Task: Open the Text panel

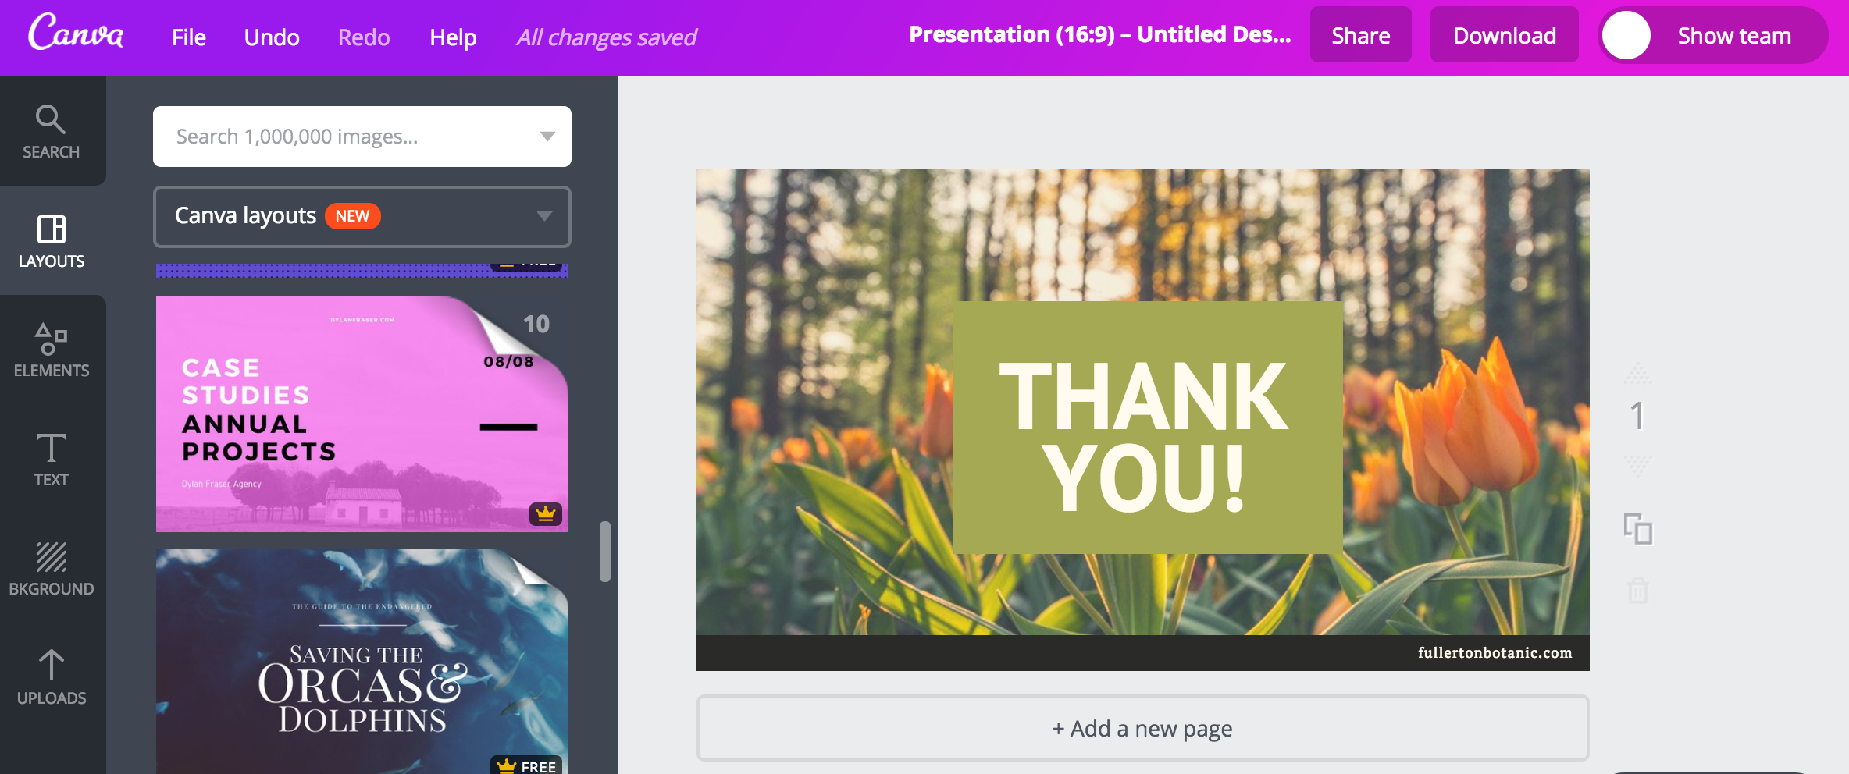Action: click(x=51, y=459)
